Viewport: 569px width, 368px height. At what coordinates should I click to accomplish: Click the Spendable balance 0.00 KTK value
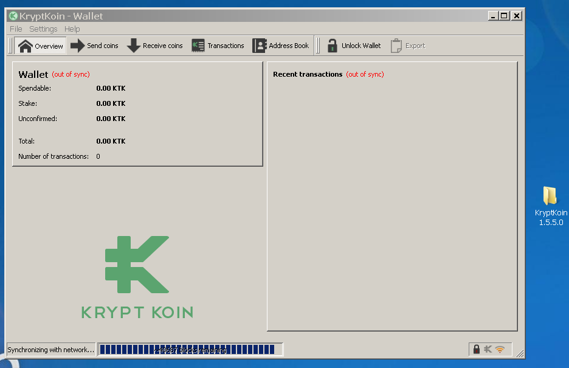point(111,88)
